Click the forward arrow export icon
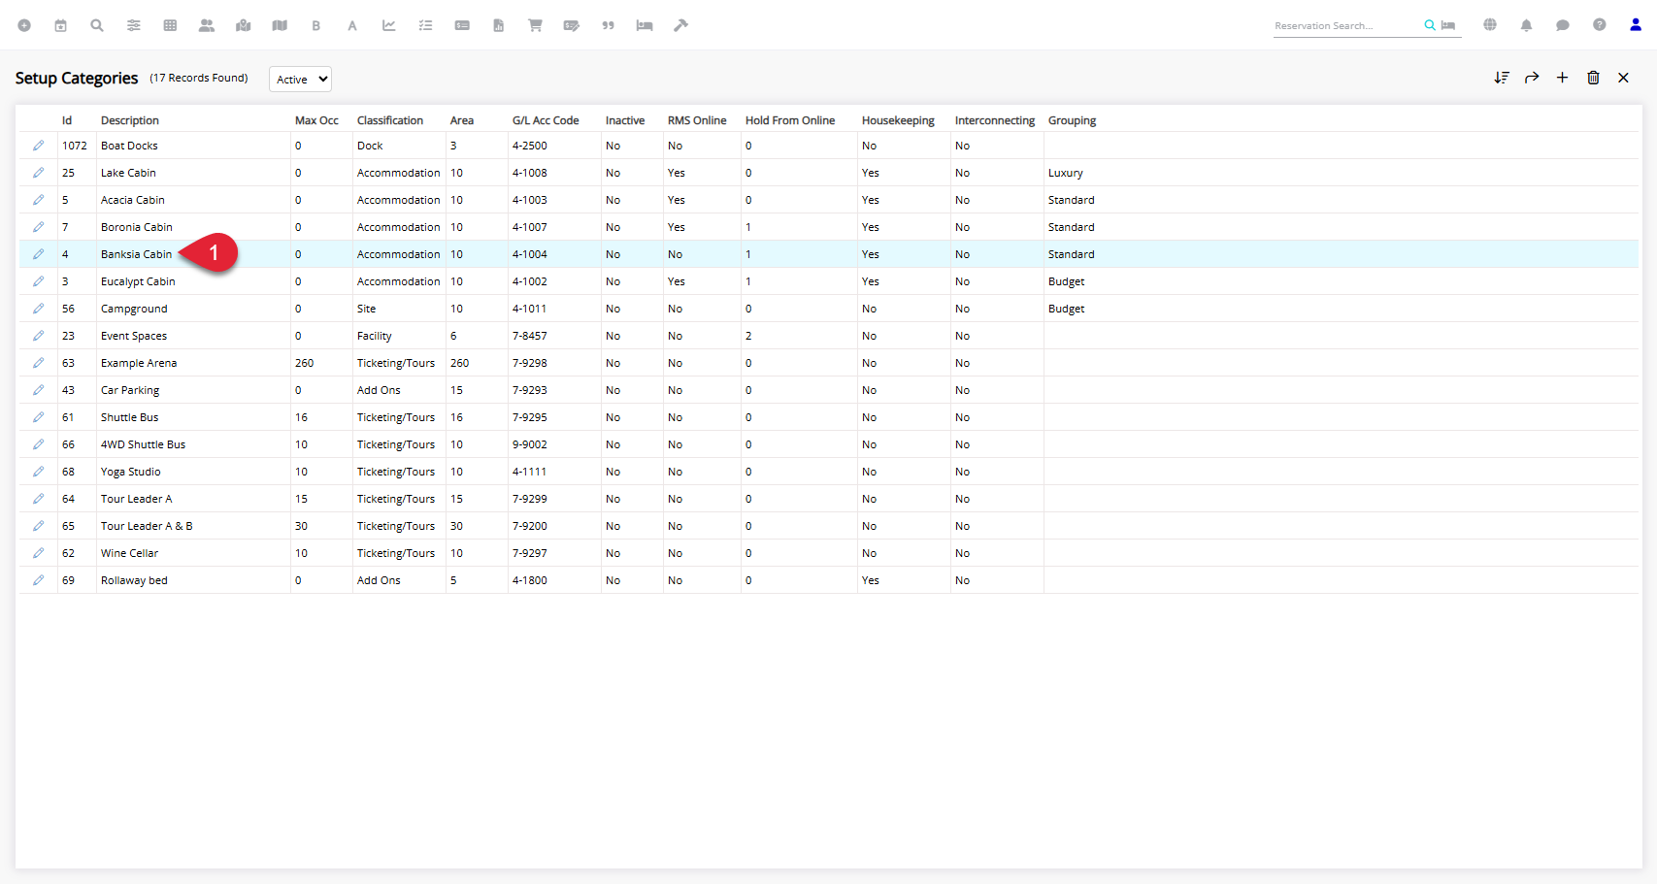 1532,78
